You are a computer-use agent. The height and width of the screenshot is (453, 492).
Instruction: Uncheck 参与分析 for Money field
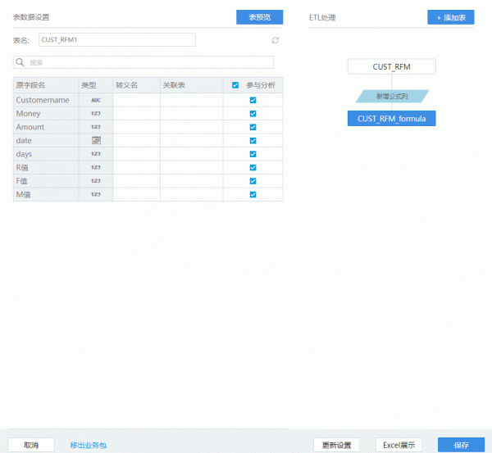point(253,114)
